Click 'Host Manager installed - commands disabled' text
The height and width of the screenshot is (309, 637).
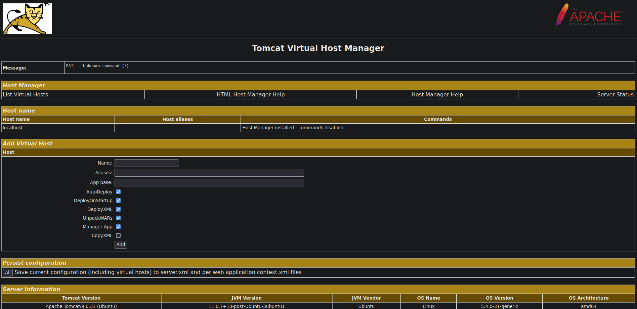click(x=293, y=128)
